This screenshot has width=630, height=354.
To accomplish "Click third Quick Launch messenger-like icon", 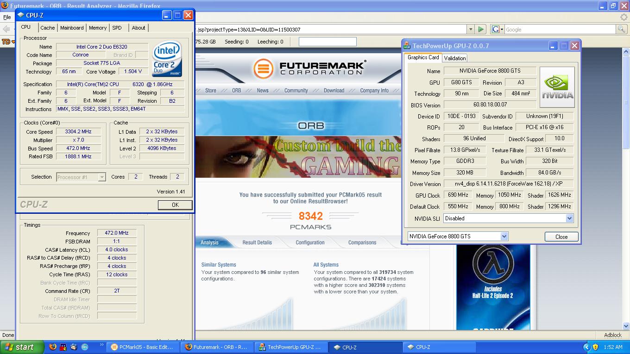I will tap(74, 347).
